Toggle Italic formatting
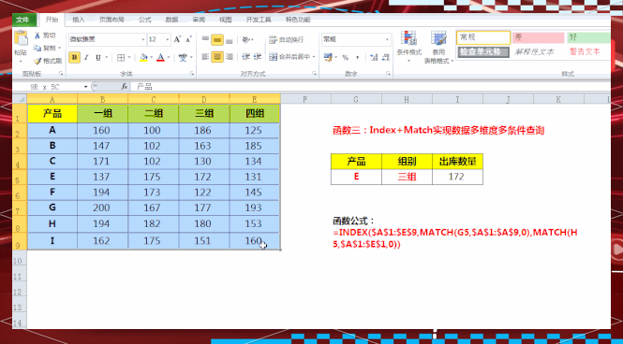 click(x=86, y=58)
